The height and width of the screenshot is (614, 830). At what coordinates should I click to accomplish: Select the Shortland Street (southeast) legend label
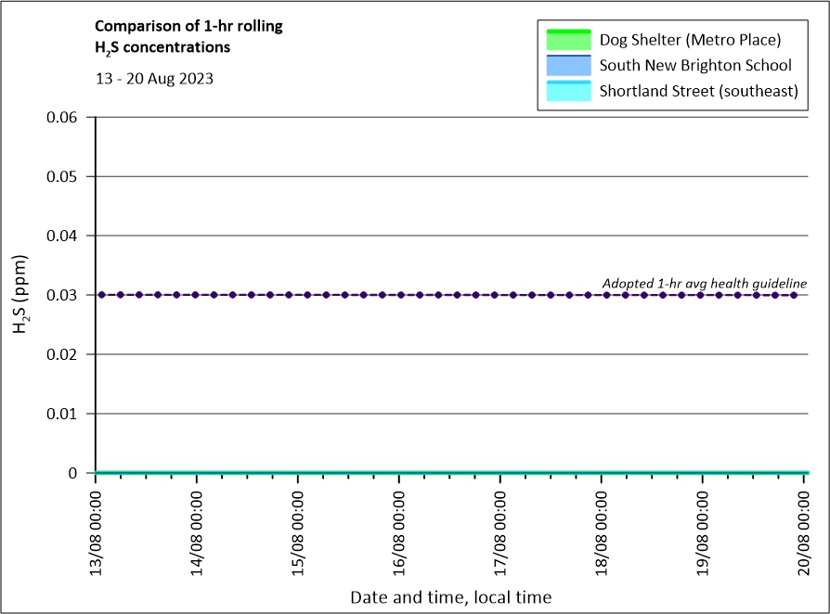tap(698, 91)
